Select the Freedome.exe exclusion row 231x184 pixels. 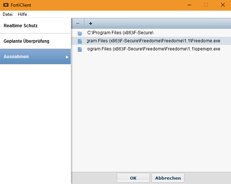click(151, 41)
